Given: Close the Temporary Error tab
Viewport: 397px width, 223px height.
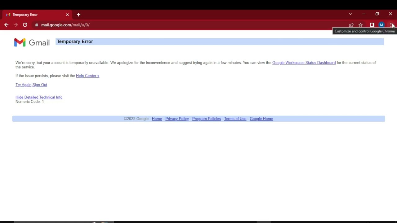Looking at the screenshot, I should click(x=67, y=15).
